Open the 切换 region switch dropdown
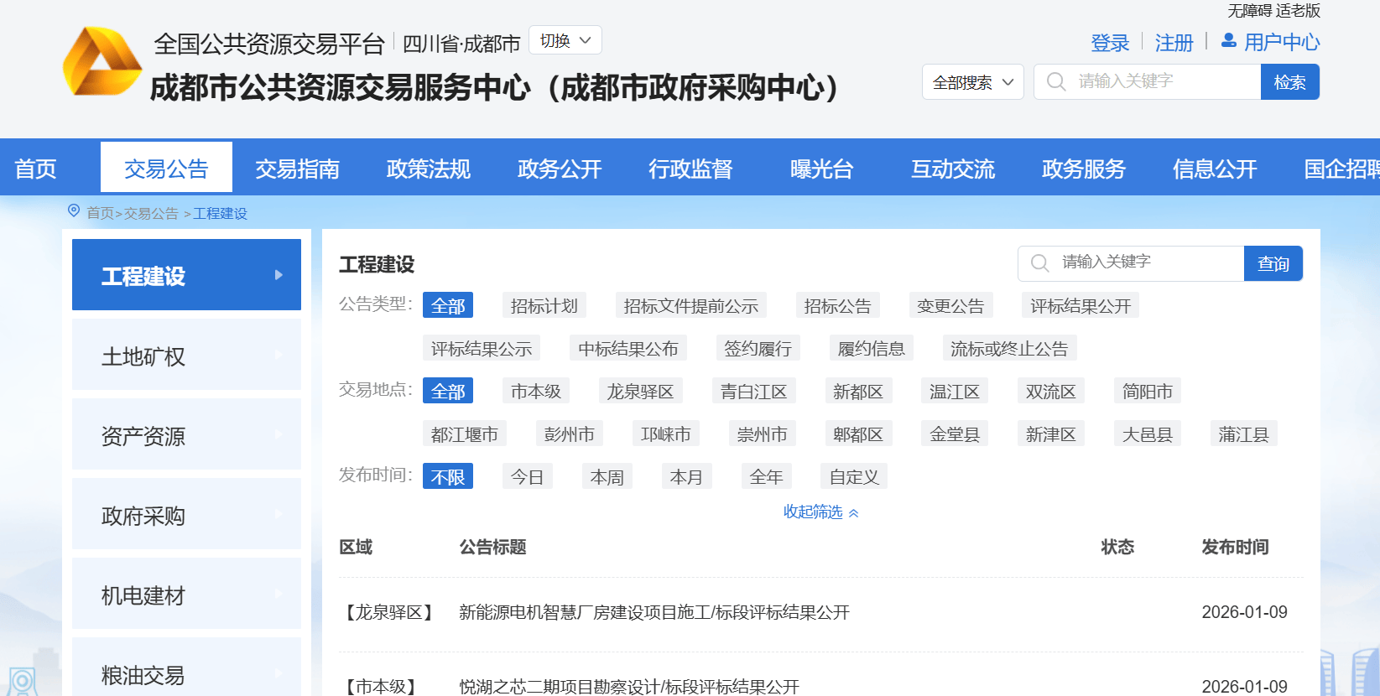Screen dimensions: 1380x696 565,41
